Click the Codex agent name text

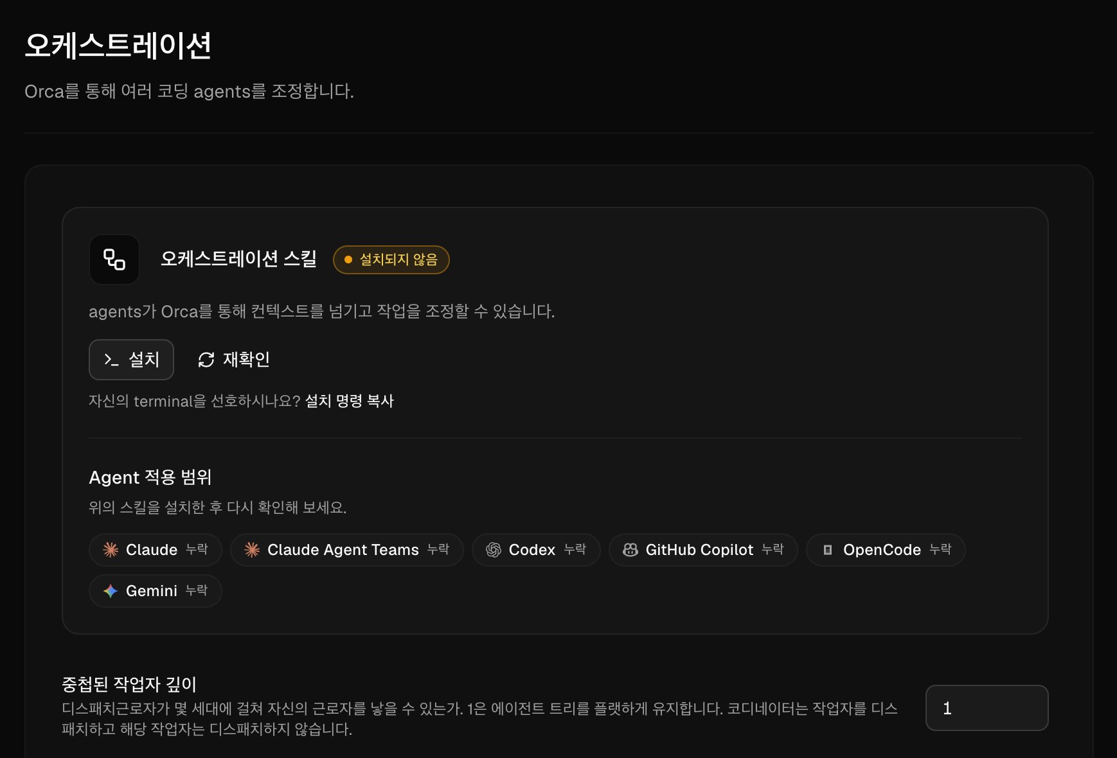coord(532,550)
